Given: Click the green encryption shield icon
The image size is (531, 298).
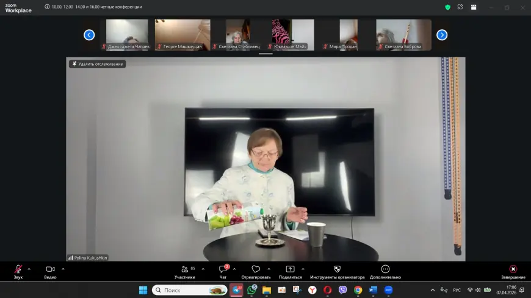Looking at the screenshot, I should tap(447, 7).
